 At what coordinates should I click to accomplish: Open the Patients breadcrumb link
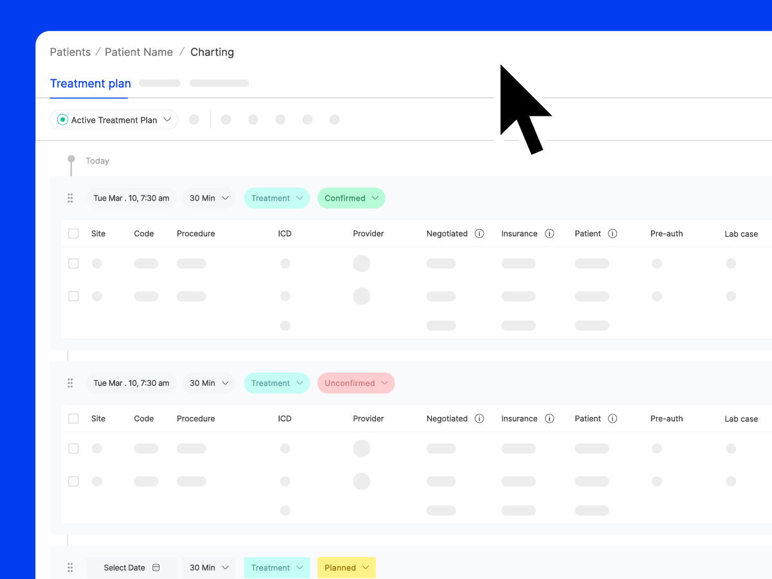point(70,52)
